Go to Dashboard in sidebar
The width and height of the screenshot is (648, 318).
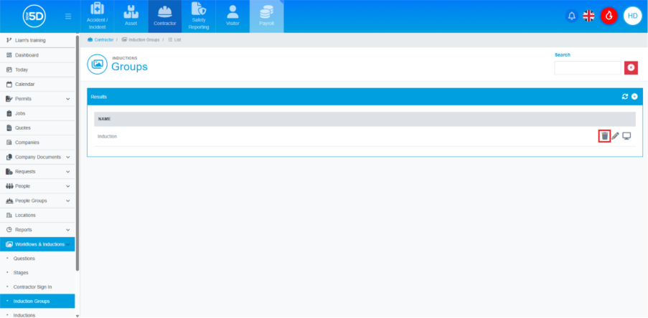37,55
